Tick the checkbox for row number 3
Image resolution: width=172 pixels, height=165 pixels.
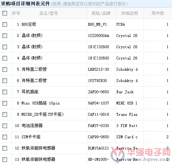pyautogui.click(x=5, y=47)
